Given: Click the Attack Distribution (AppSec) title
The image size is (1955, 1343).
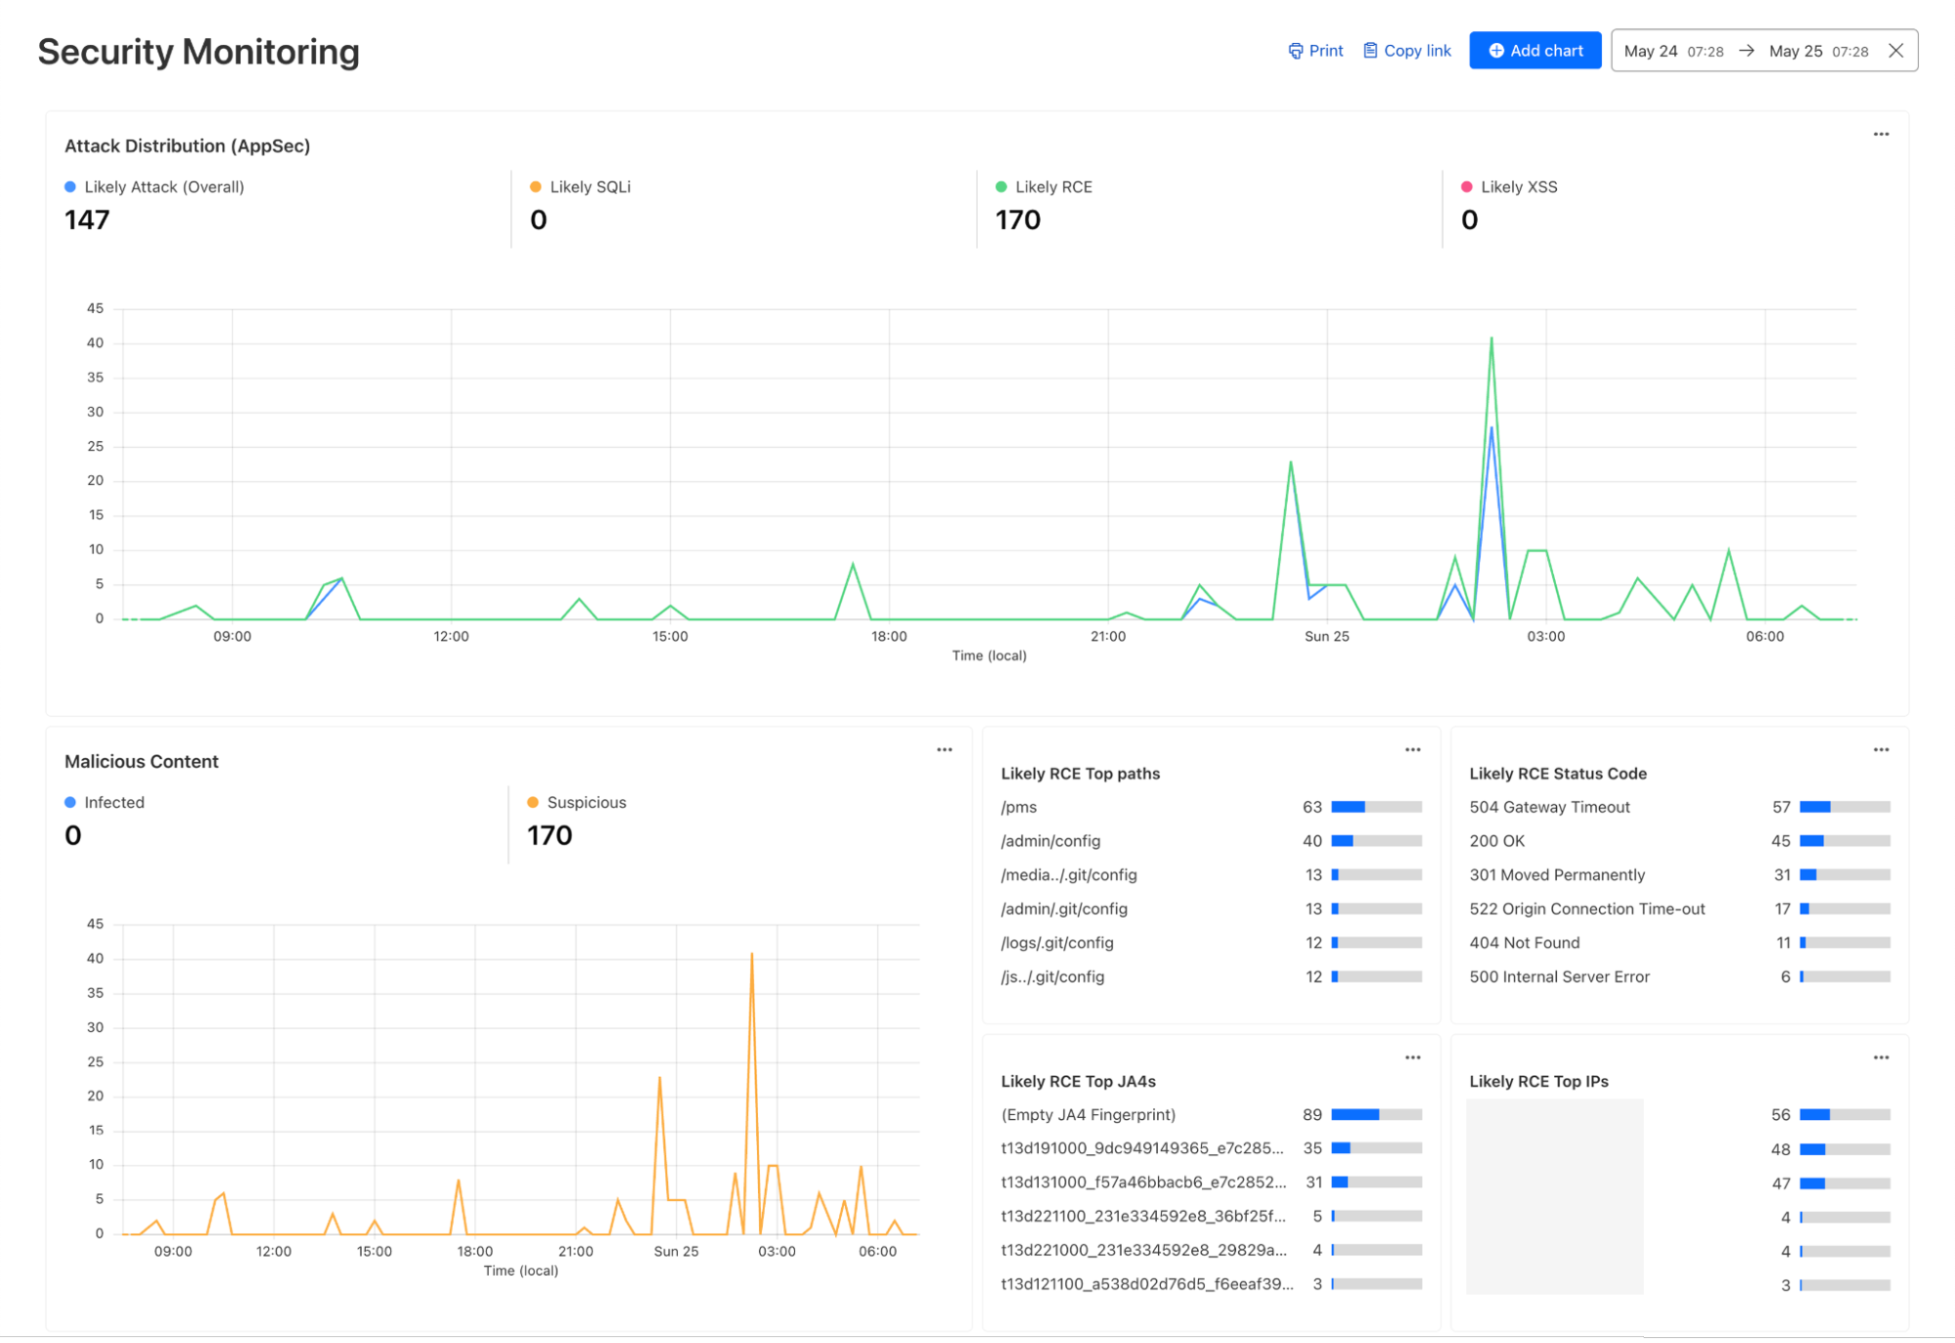Looking at the screenshot, I should (x=187, y=146).
